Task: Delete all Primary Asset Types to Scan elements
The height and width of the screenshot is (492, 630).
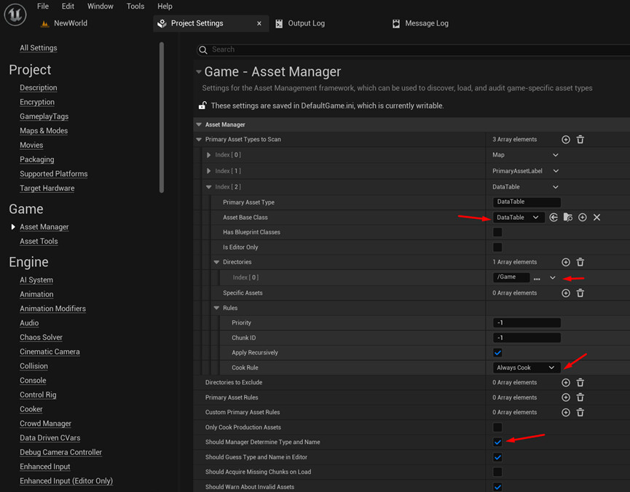Action: 580,139
